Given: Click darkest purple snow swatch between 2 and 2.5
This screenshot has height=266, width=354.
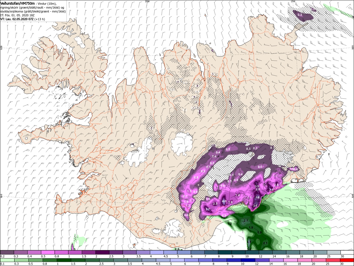Looking at the screenshot, I should point(102,252).
